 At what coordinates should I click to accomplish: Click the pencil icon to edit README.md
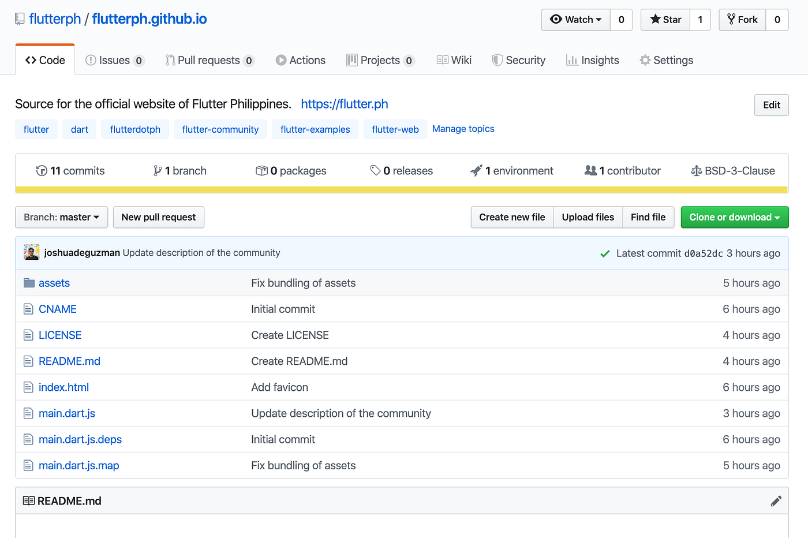coord(776,501)
